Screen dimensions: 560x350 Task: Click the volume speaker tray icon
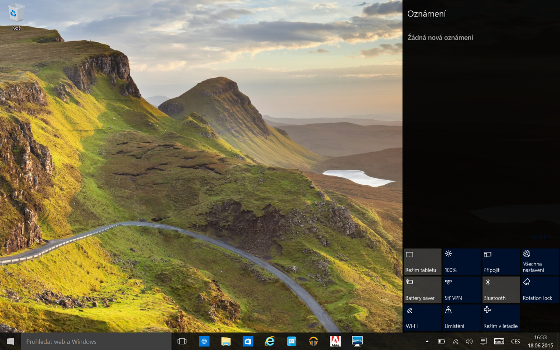(469, 342)
